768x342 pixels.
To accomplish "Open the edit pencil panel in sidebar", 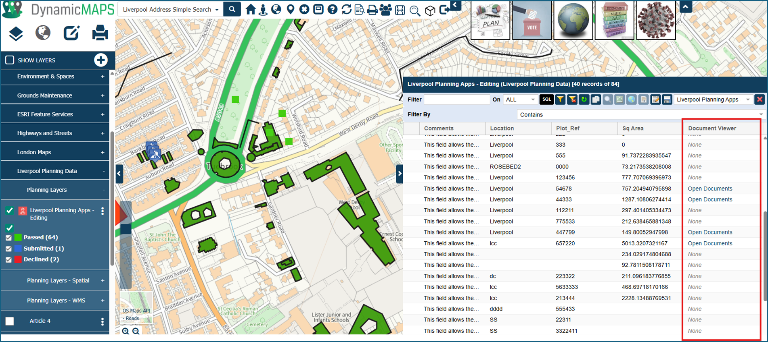I will (x=71, y=33).
